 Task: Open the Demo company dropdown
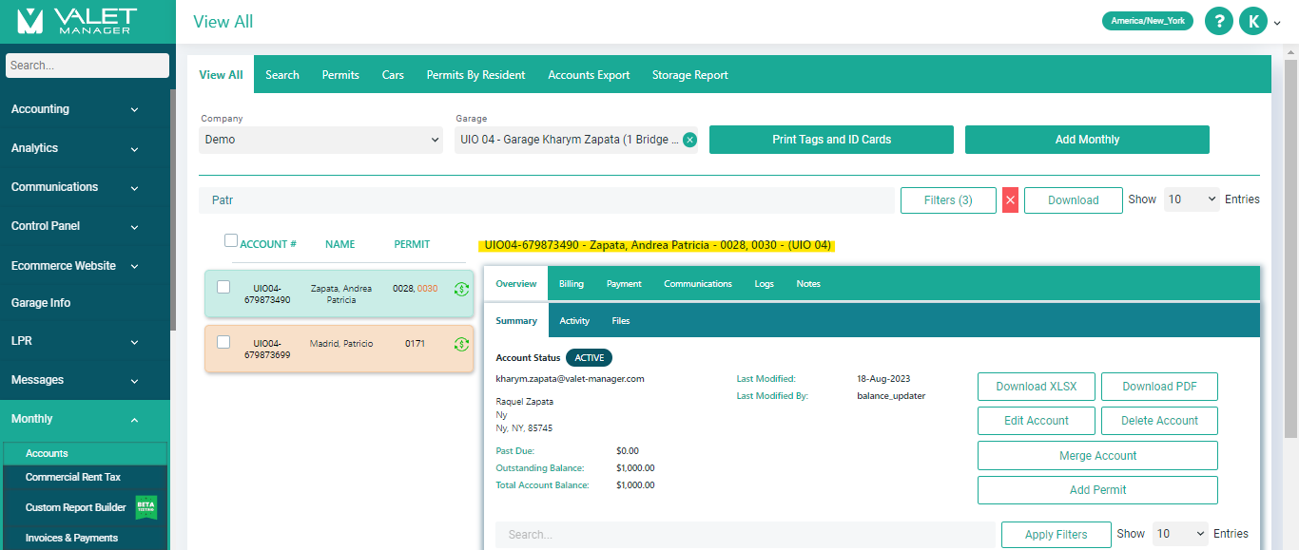pyautogui.click(x=320, y=139)
